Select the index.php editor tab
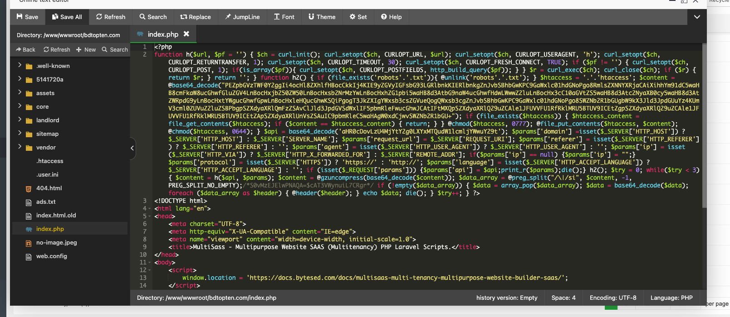Image resolution: width=730 pixels, height=317 pixels. (163, 34)
